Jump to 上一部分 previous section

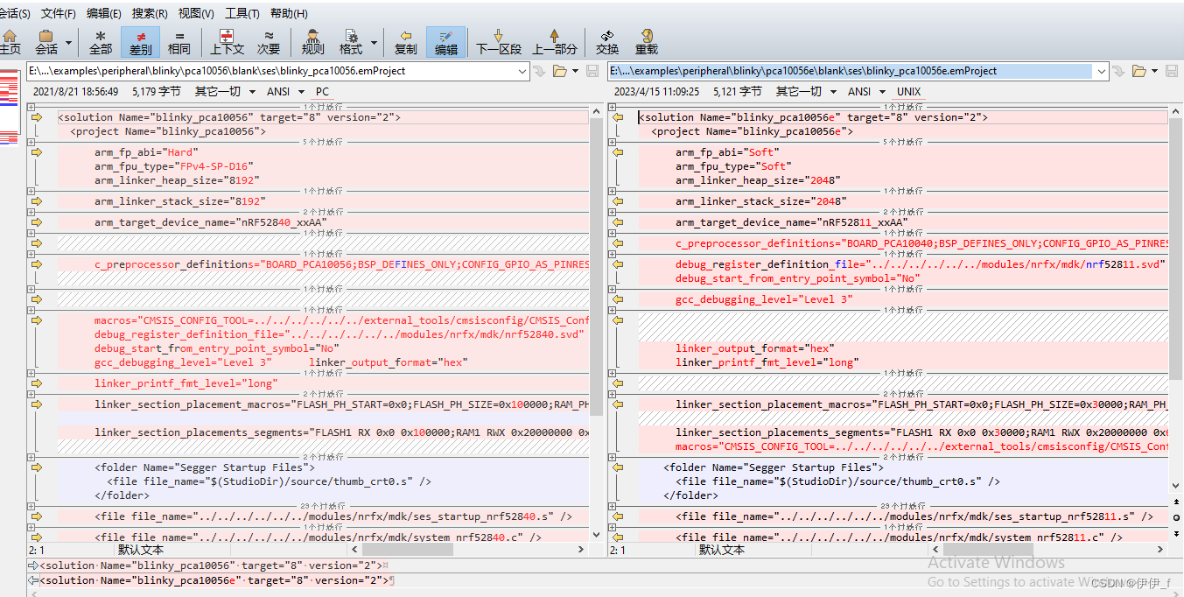click(555, 41)
